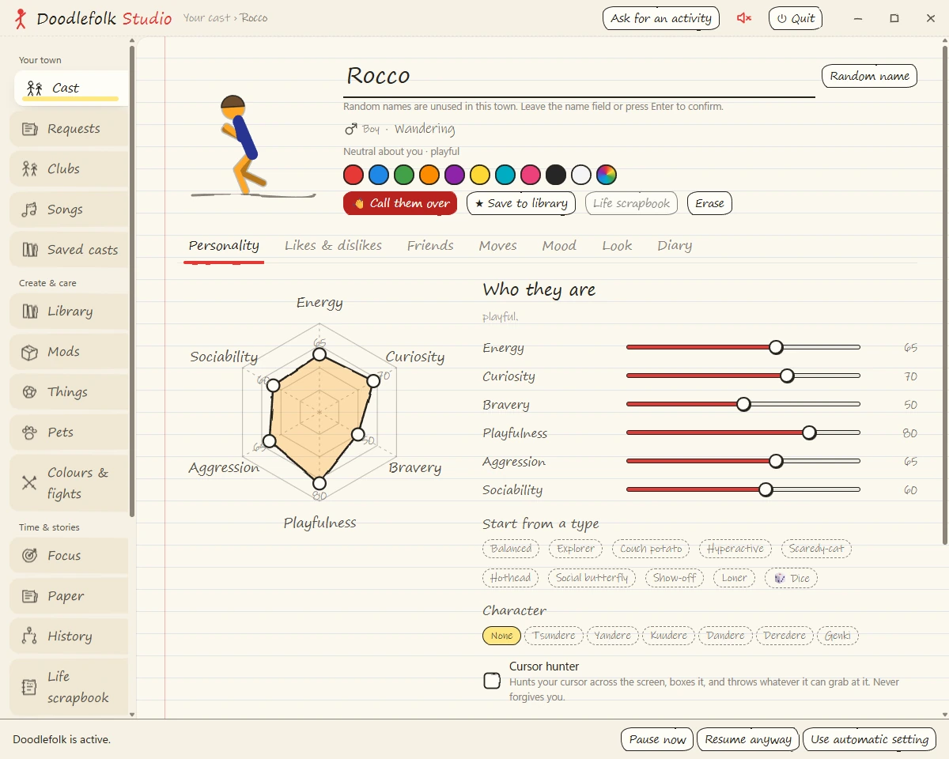Choose the Balanced starting type
This screenshot has height=759, width=949.
point(511,549)
